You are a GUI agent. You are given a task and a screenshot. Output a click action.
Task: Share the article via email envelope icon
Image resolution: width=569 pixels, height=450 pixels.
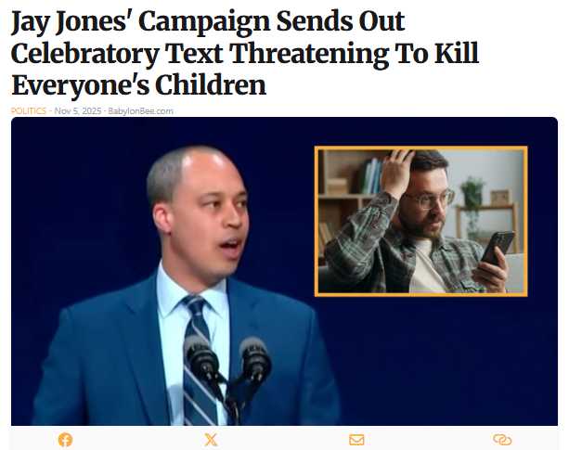pos(356,440)
